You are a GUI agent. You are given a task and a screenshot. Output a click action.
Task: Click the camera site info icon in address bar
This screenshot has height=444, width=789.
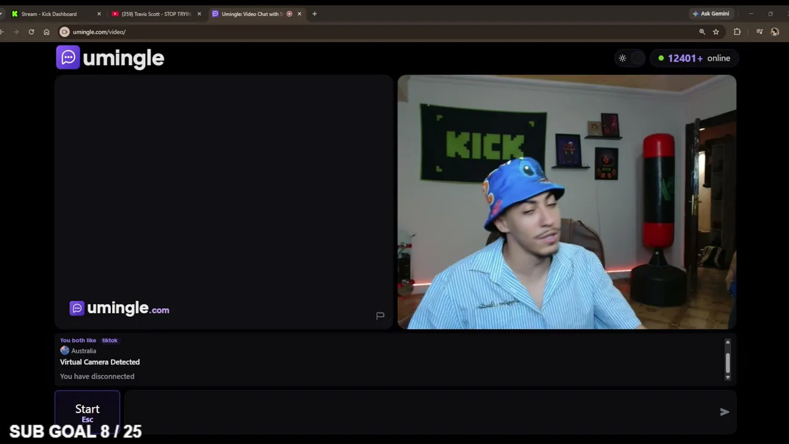(x=65, y=31)
